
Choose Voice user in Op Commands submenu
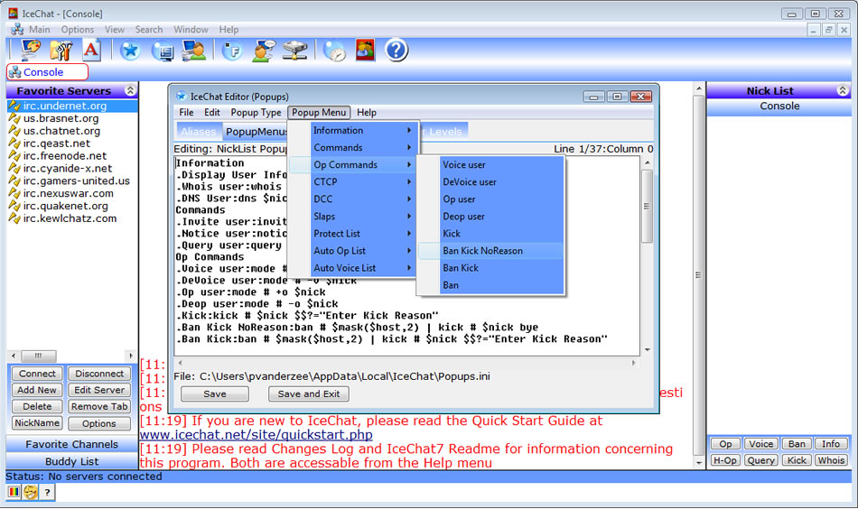click(x=490, y=164)
